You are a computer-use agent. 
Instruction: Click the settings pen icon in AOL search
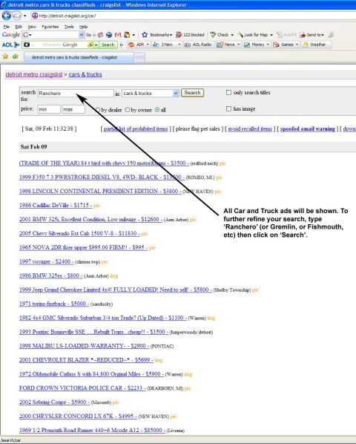click(x=90, y=45)
